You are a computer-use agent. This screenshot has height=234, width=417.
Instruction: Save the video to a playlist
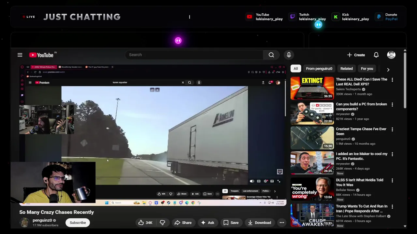tap(231, 223)
